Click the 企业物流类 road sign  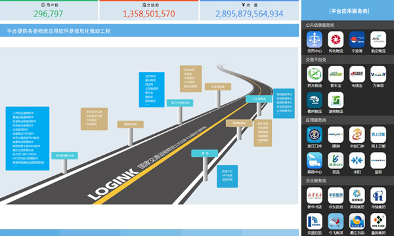(218, 87)
